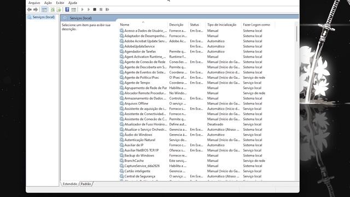Click the Serviços (local) header panel icon
The image size is (350, 197).
pyautogui.click(x=65, y=18)
